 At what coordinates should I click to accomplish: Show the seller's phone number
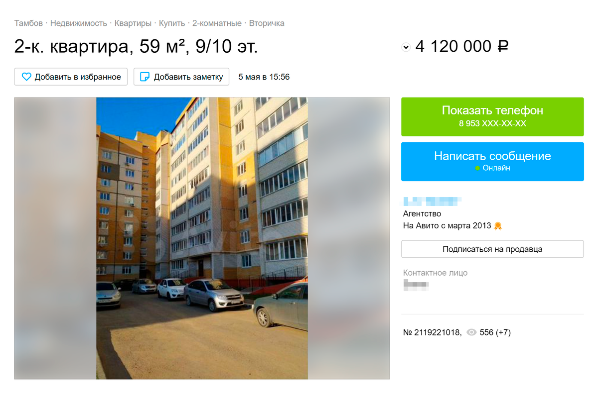pyautogui.click(x=492, y=117)
